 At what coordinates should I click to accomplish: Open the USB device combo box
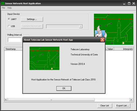point(64,27)
